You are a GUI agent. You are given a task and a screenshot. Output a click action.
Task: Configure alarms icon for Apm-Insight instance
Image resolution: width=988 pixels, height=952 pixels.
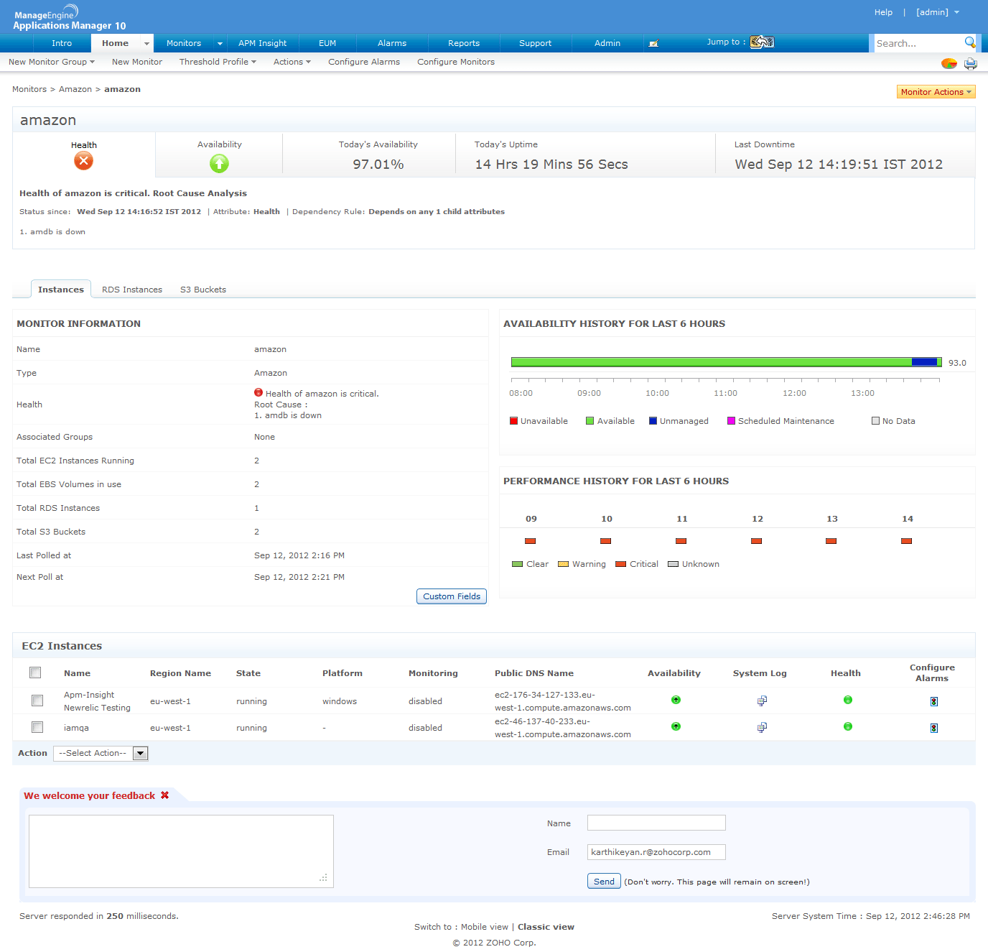(x=933, y=701)
